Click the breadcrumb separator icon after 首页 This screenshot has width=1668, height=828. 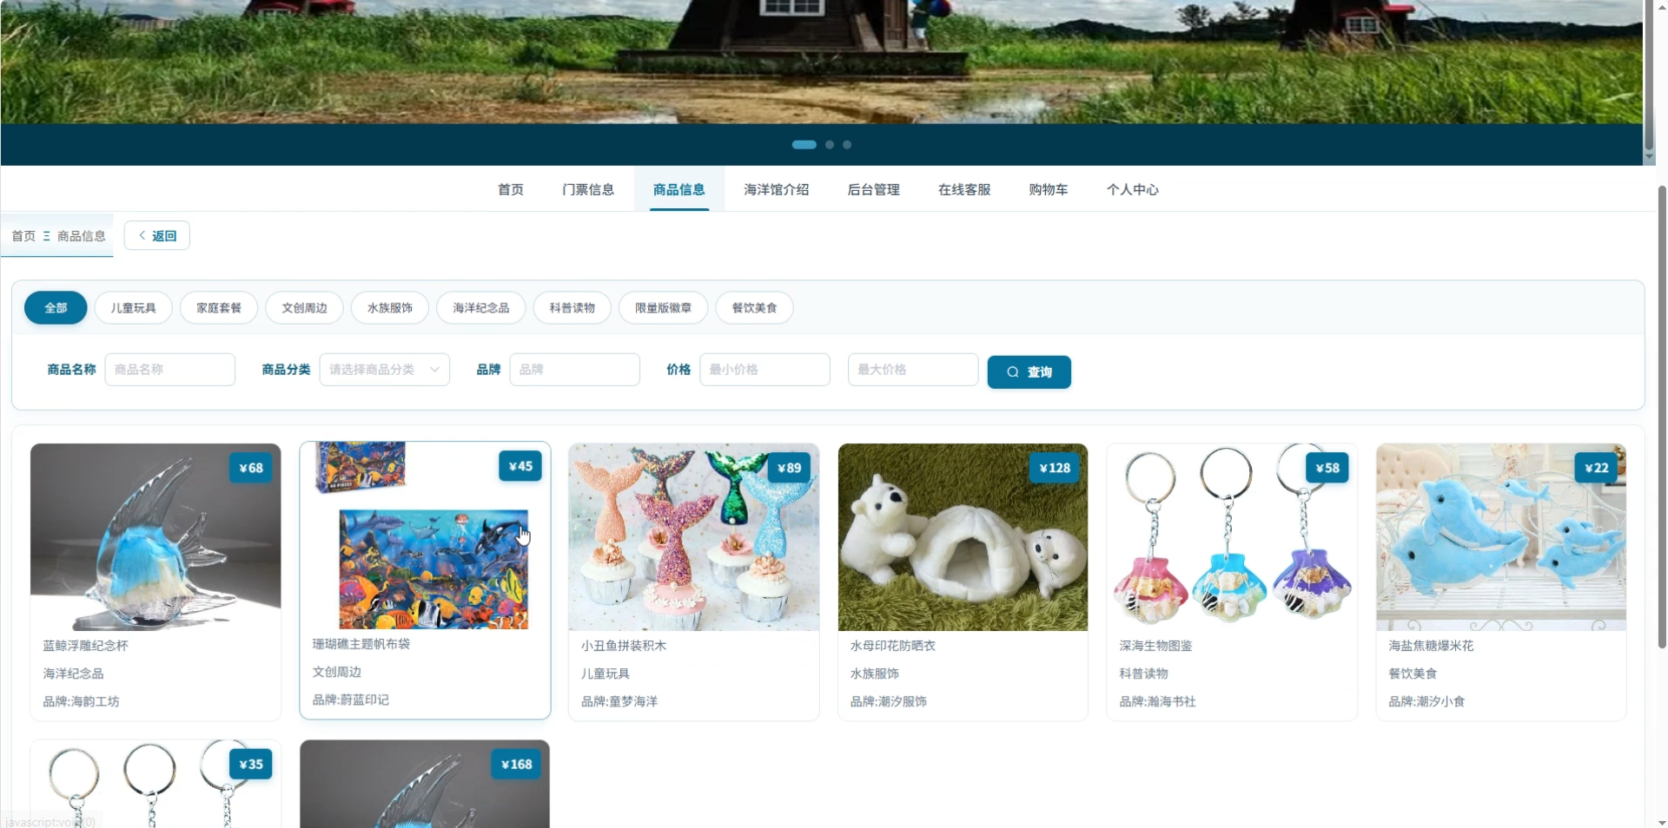46,236
